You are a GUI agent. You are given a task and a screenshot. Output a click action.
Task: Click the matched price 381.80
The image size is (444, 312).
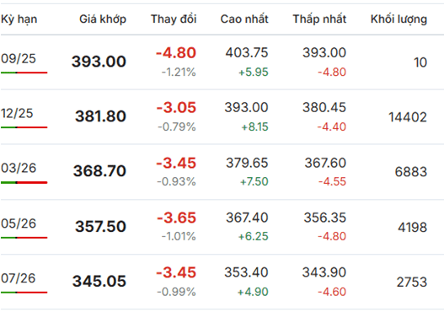(x=100, y=116)
